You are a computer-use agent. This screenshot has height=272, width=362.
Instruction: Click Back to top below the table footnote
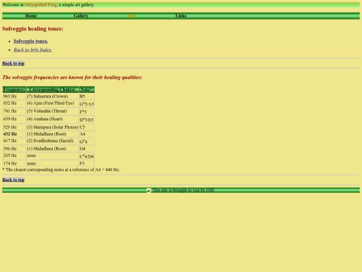tap(13, 180)
